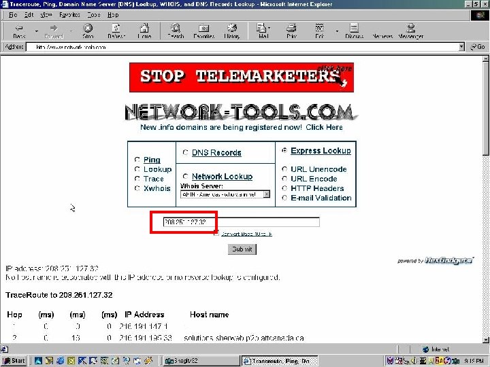Click the New .info domains Click Here link

point(242,127)
